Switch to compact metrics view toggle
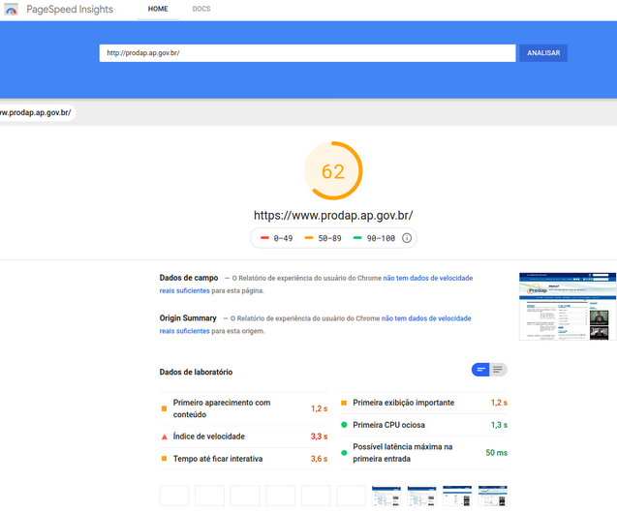This screenshot has width=617, height=512. pos(480,370)
